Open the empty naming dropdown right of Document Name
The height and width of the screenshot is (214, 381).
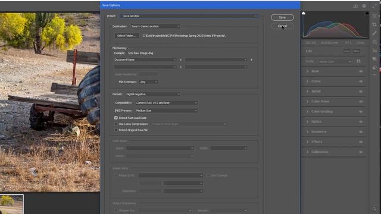[x=216, y=59]
